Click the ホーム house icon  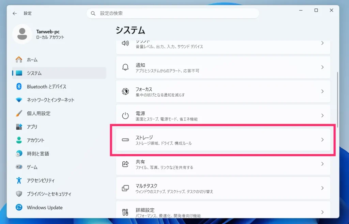[19, 60]
